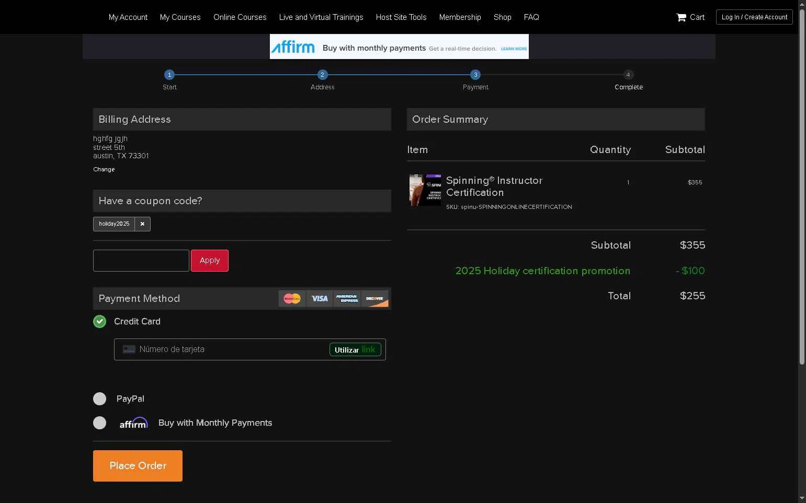Image resolution: width=806 pixels, height=503 pixels.
Task: Remove the holiday2025 coupon with the X
Action: [142, 224]
